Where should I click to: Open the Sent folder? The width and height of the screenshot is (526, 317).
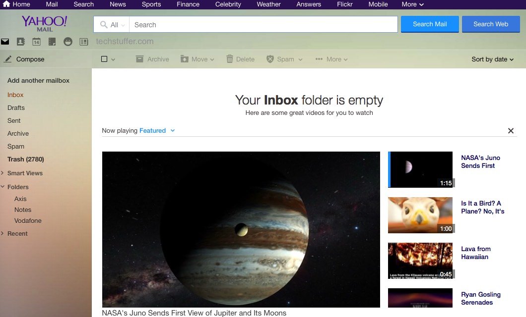pyautogui.click(x=14, y=120)
